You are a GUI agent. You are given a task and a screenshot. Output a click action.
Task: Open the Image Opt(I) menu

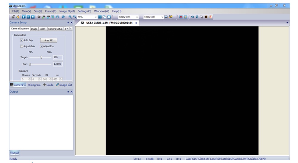(67, 11)
